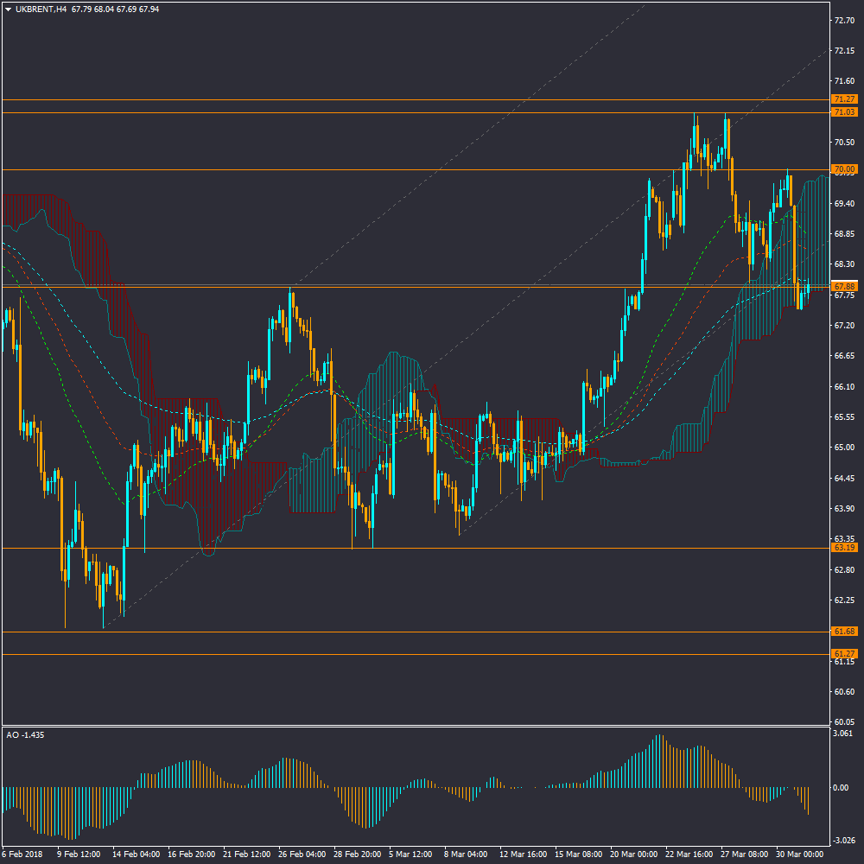Click the 6 Feb 2018 date label
864x864 pixels.
pos(24,854)
